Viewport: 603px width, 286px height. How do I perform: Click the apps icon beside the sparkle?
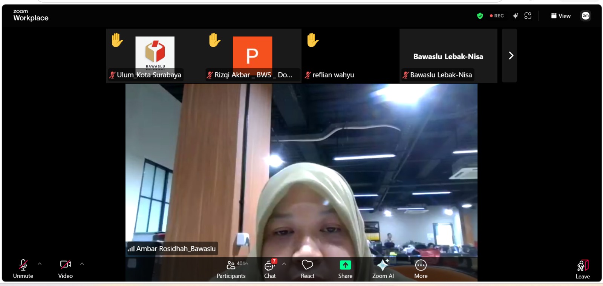[528, 16]
